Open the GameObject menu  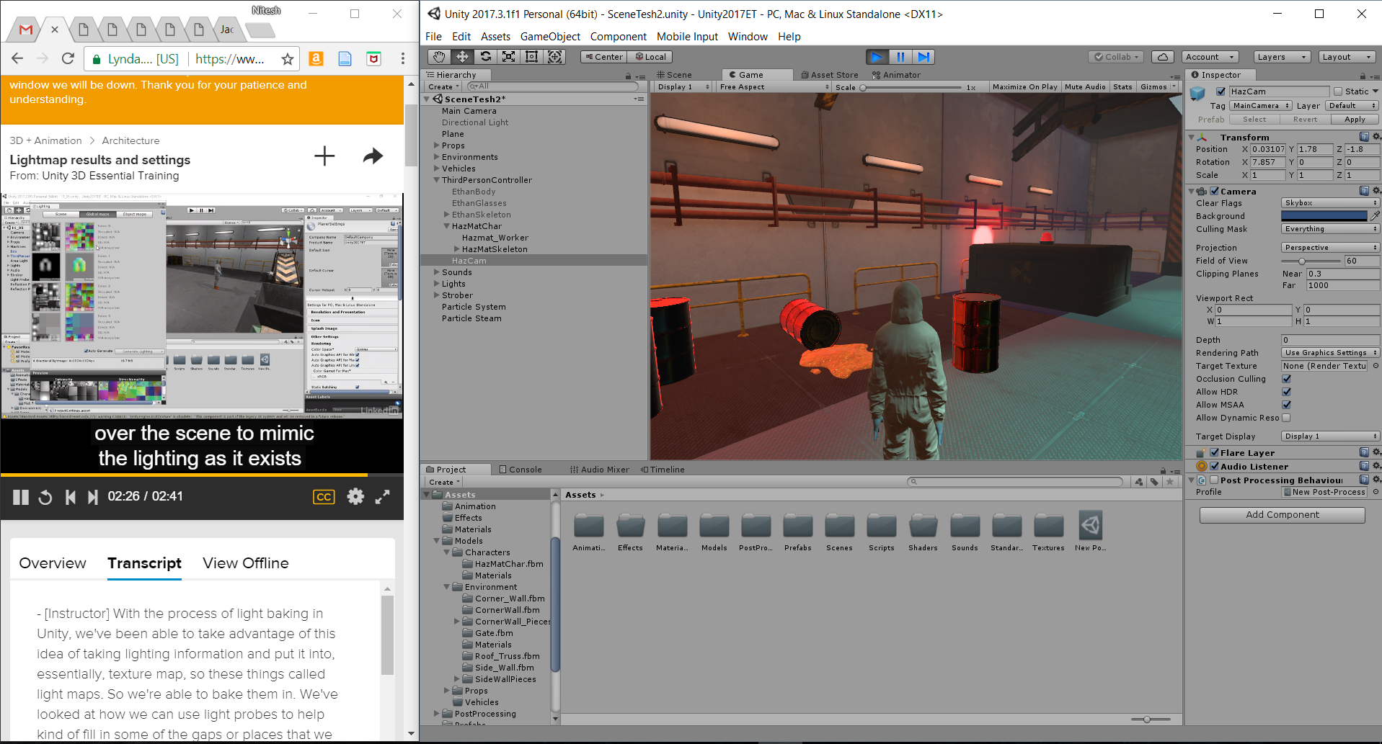[x=550, y=37]
